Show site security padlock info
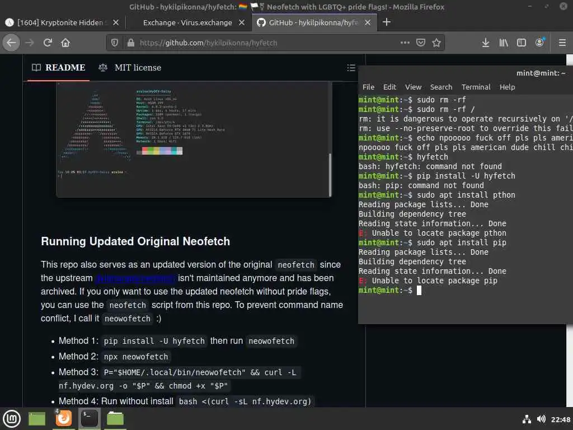This screenshot has height=430, width=573. pyautogui.click(x=130, y=43)
